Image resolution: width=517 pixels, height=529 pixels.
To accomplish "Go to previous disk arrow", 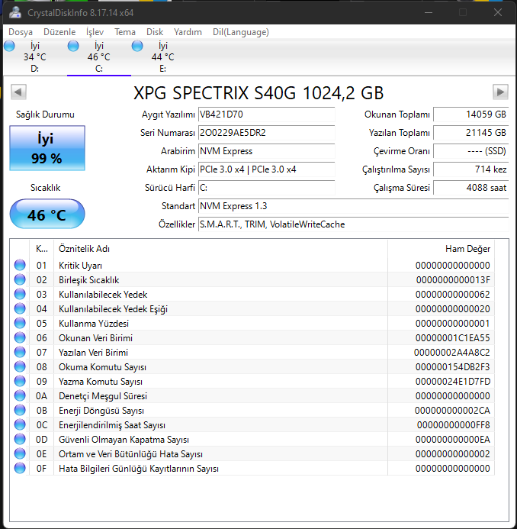I will pos(18,92).
